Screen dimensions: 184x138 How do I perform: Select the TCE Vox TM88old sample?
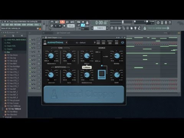[x=15, y=109]
